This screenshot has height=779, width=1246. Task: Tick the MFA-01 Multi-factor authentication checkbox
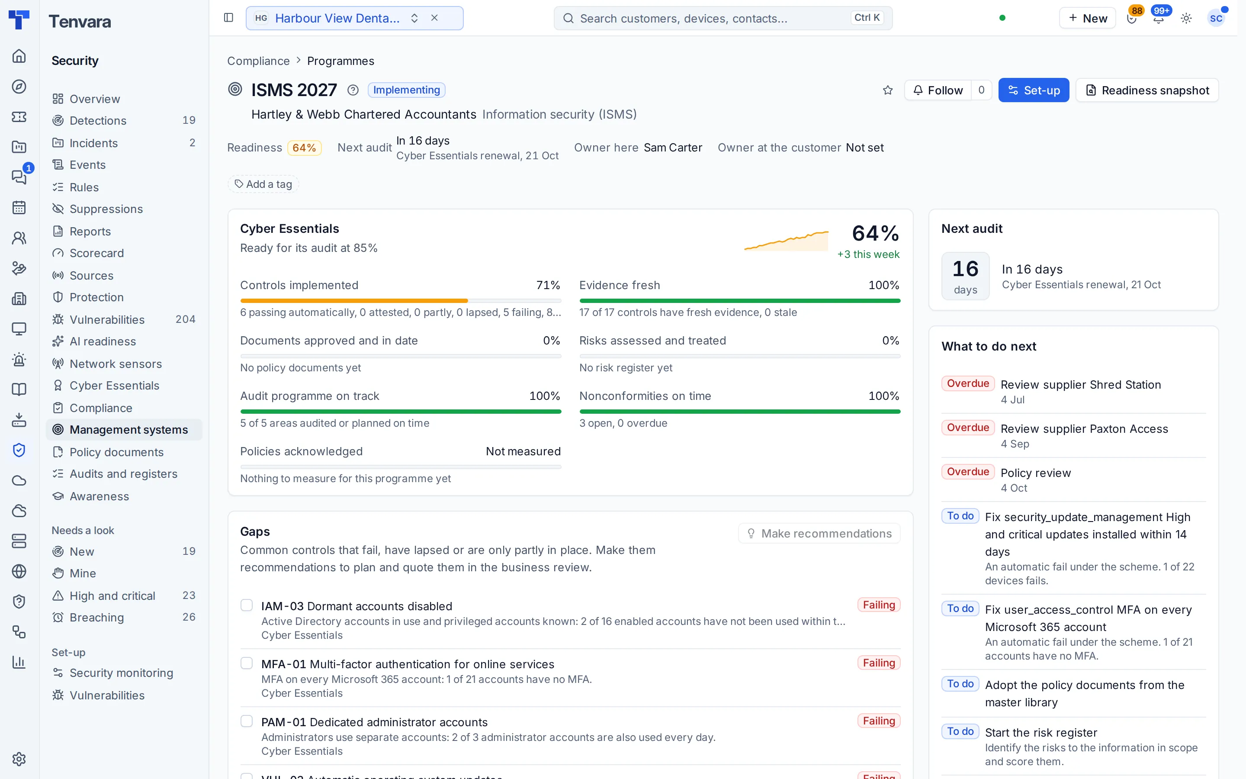point(247,663)
